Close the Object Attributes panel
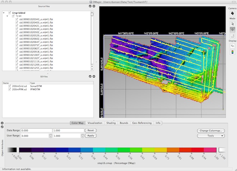The image size is (237, 171). click(x=2, y=123)
